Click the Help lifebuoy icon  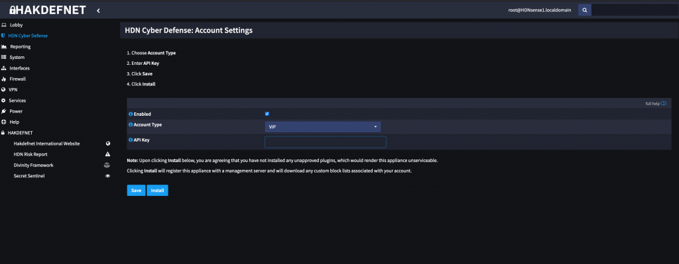pos(3,122)
